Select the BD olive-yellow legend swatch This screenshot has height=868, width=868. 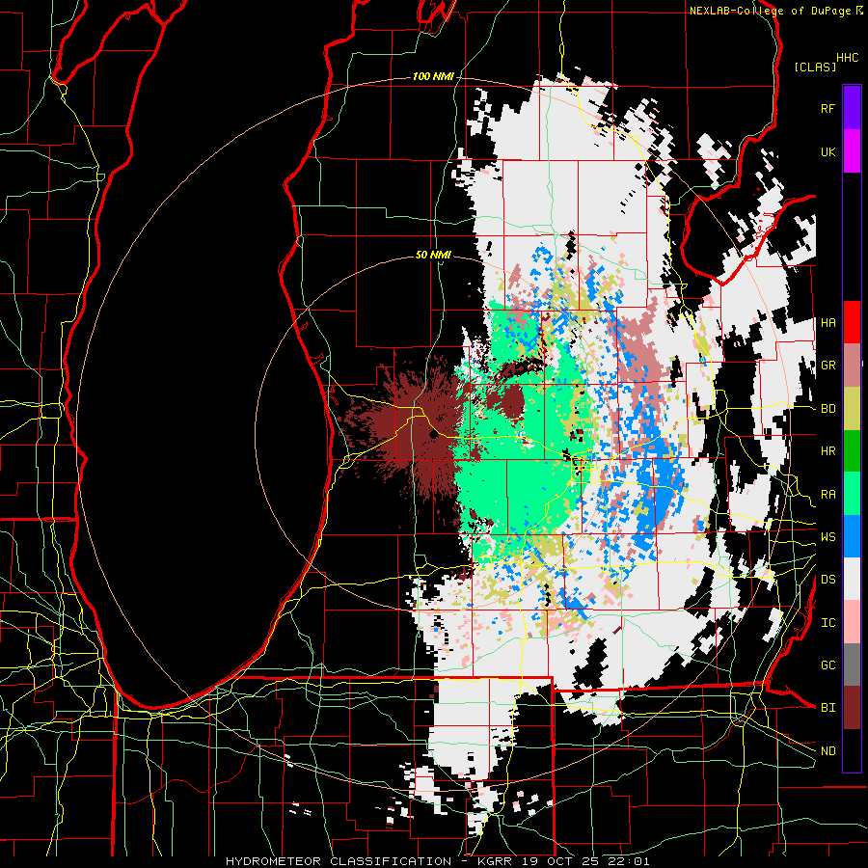(852, 408)
